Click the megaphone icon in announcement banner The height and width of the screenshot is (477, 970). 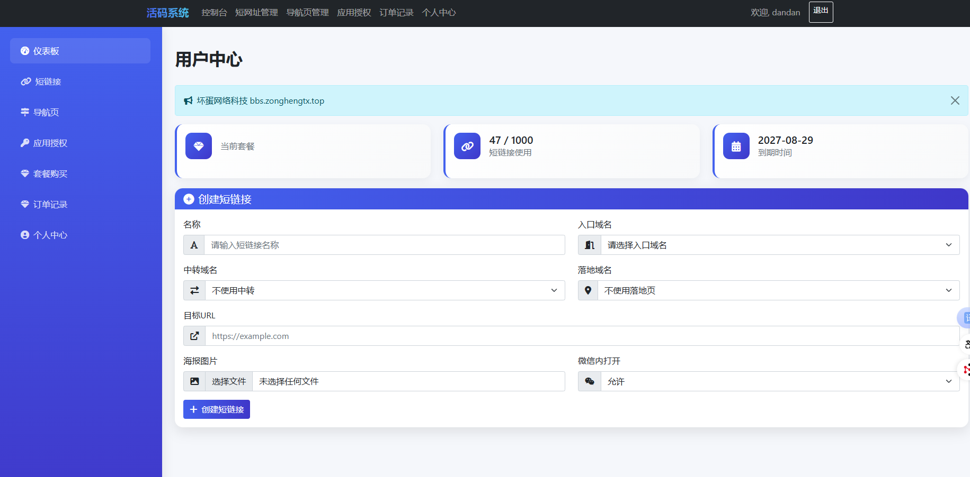coord(188,101)
